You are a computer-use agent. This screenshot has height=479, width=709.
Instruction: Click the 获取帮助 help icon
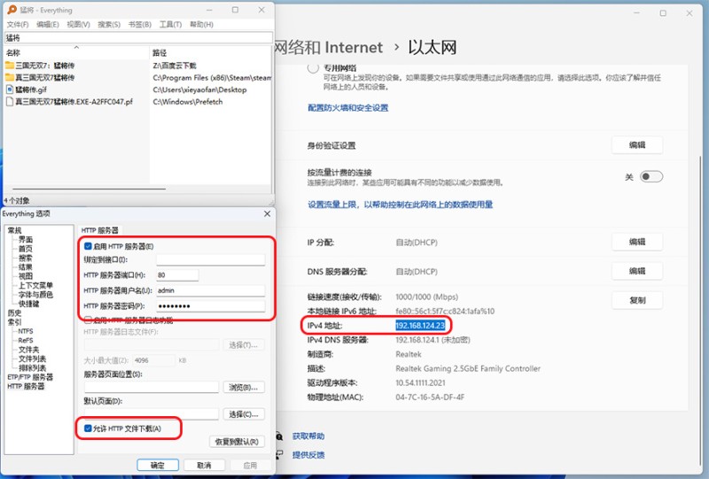pos(280,437)
